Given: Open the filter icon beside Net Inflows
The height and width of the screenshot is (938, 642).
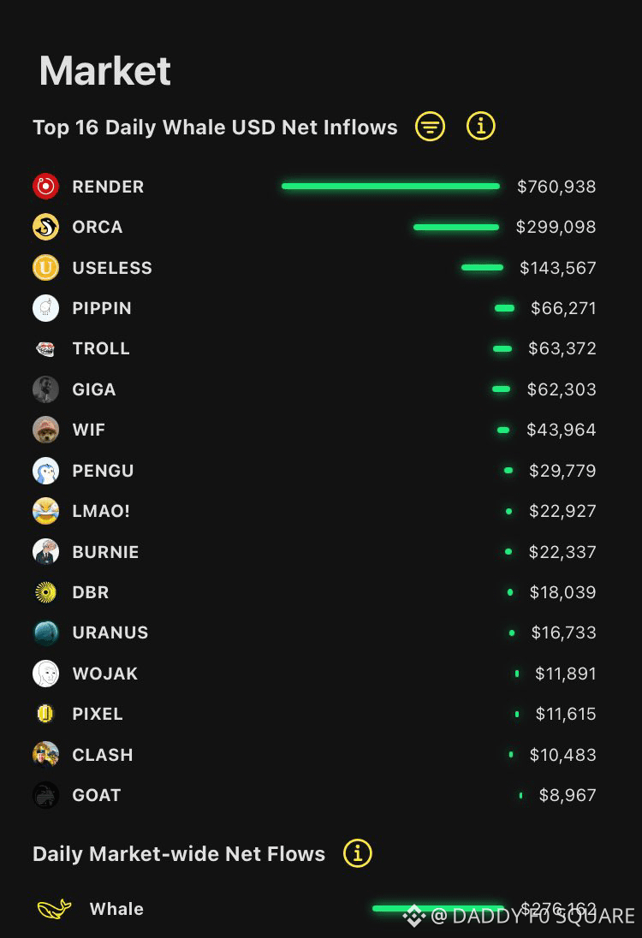Looking at the screenshot, I should [x=431, y=126].
